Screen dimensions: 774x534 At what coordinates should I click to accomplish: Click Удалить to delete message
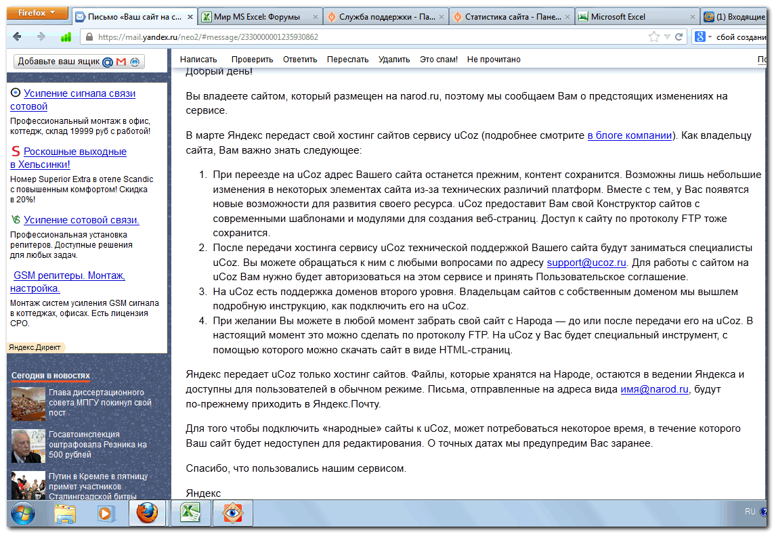pos(394,60)
